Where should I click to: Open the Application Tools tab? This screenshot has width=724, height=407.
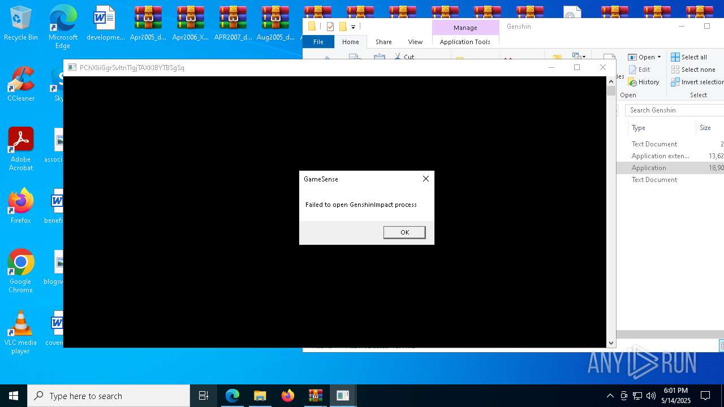click(465, 42)
